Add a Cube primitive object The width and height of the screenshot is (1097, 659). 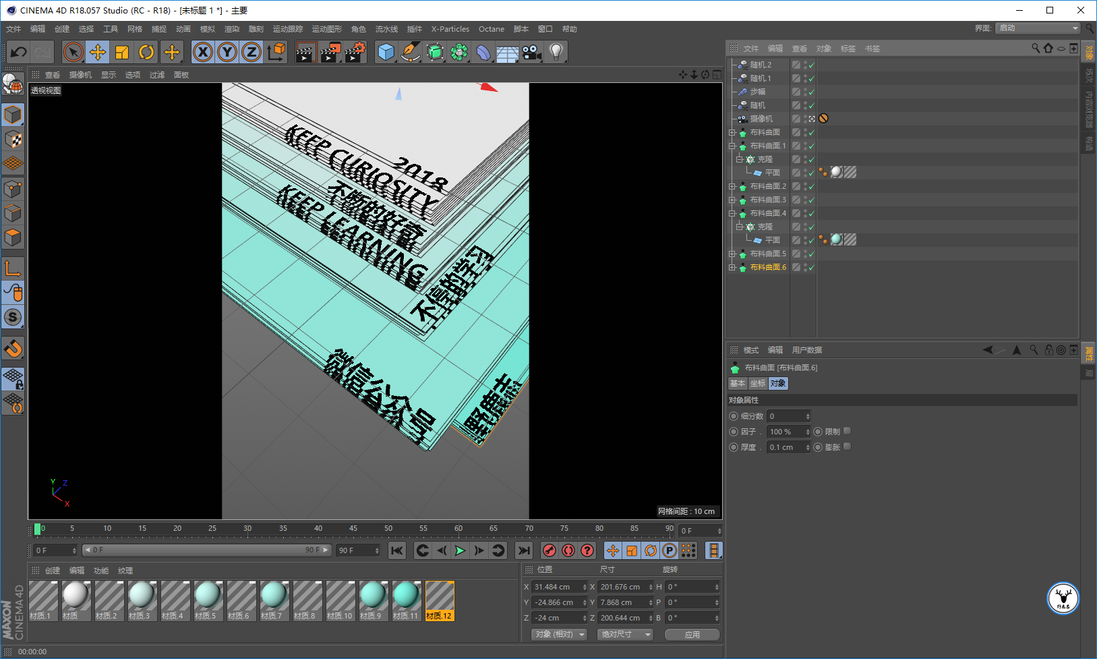(x=386, y=52)
